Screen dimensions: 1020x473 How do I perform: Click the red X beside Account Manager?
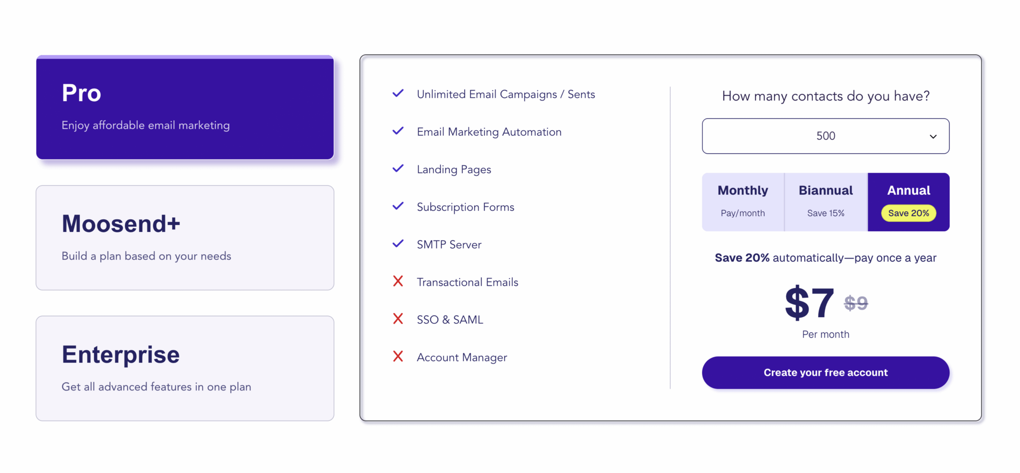click(398, 356)
